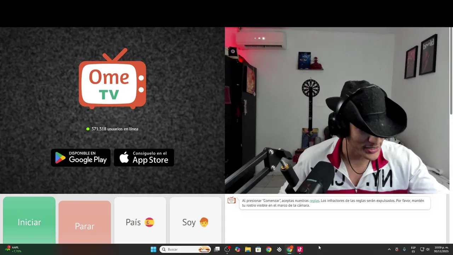Open the first Google Chrome taskbar icon
Screen dimensions: 453x255
click(269, 249)
